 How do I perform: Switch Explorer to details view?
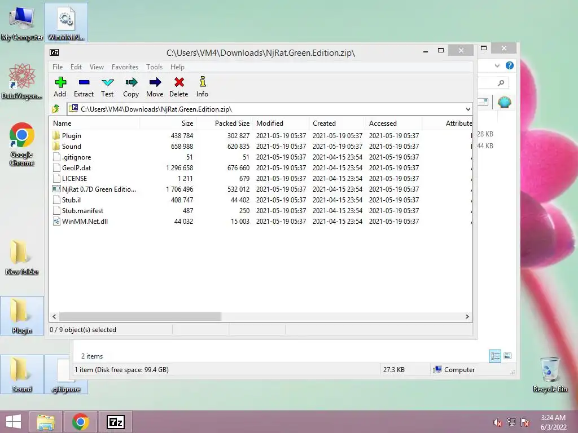(x=494, y=356)
